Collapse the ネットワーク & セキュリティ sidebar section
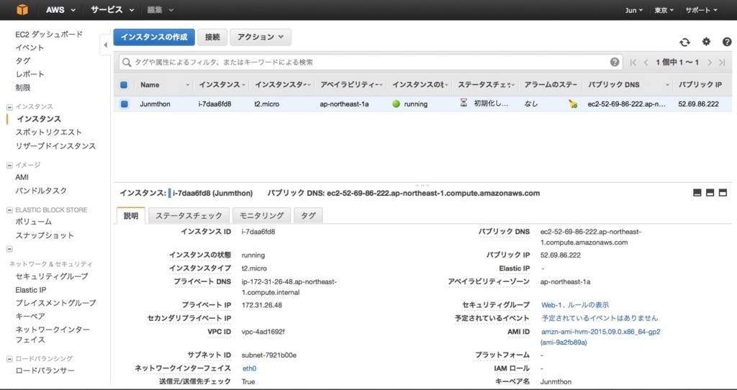The image size is (737, 390). [9, 250]
